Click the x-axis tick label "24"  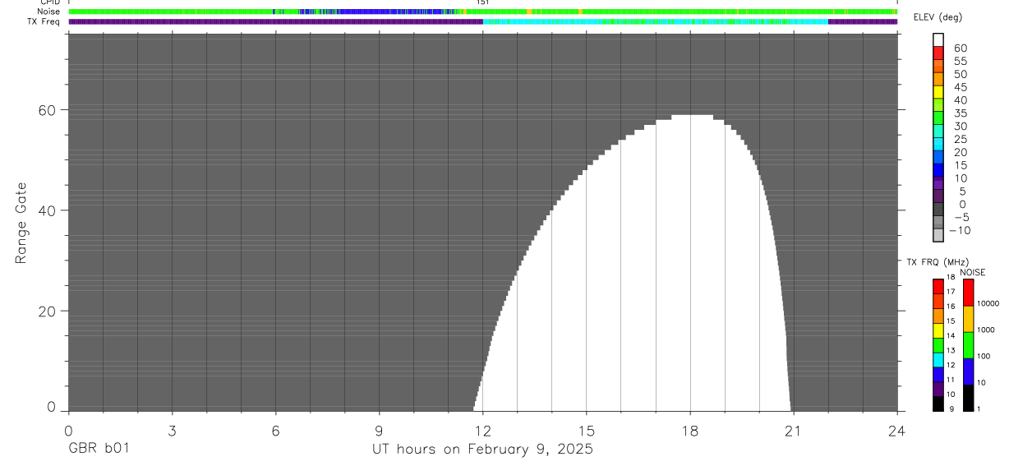click(896, 431)
